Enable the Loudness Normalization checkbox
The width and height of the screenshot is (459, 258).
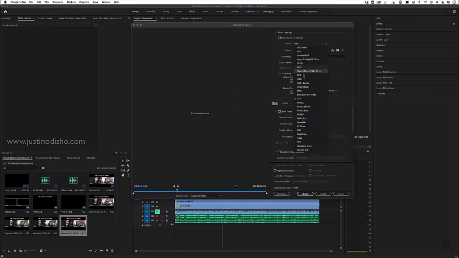click(279, 152)
